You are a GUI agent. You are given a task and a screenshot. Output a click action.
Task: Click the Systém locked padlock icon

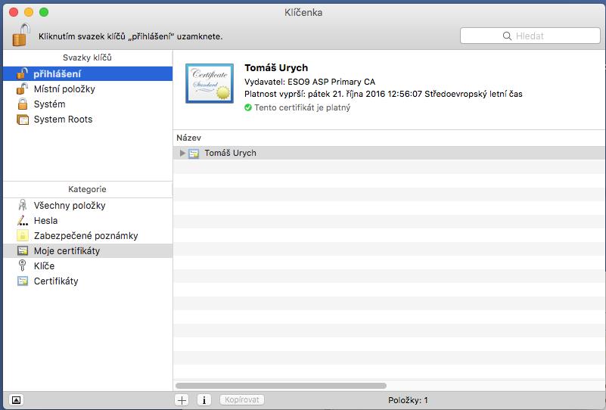pyautogui.click(x=23, y=104)
